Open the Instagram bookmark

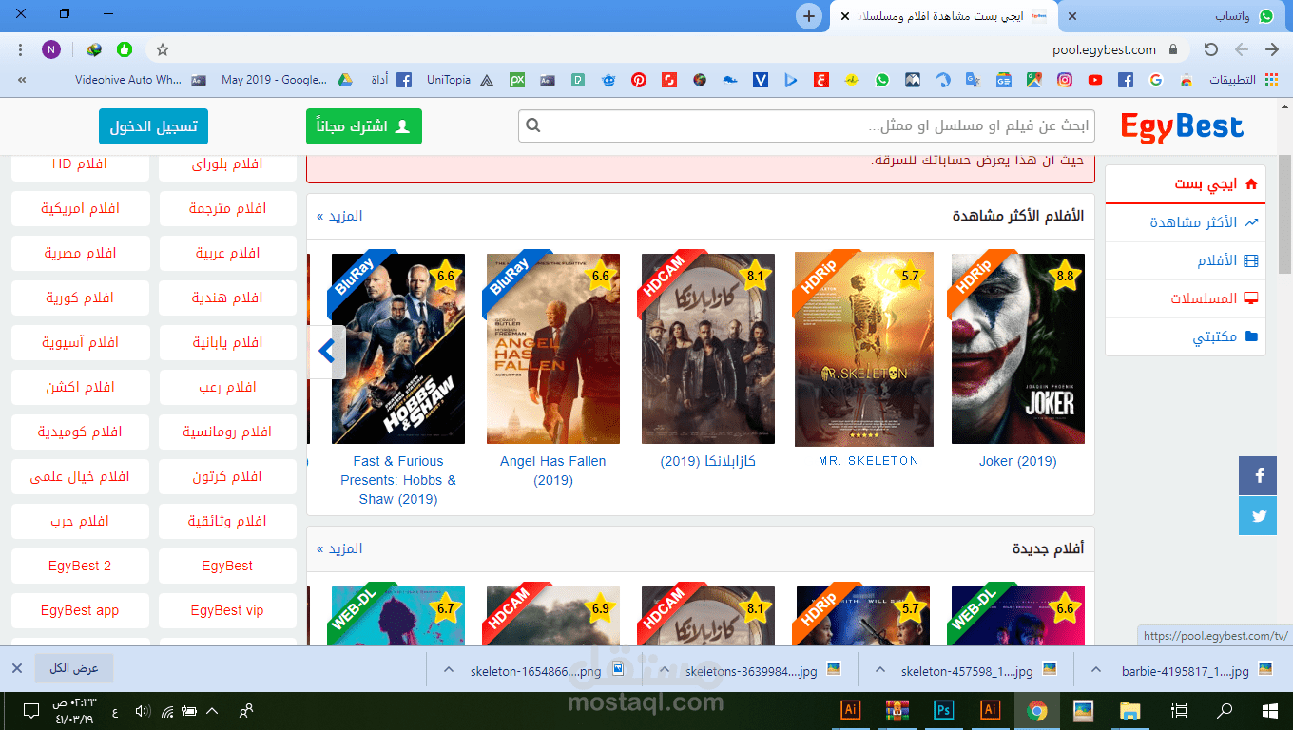(1065, 81)
